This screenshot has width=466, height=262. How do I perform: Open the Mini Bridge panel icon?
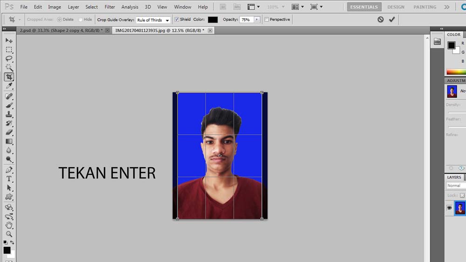coord(437,41)
